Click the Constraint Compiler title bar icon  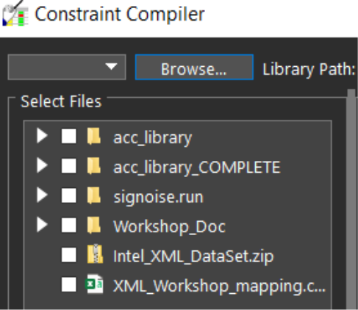click(x=15, y=14)
